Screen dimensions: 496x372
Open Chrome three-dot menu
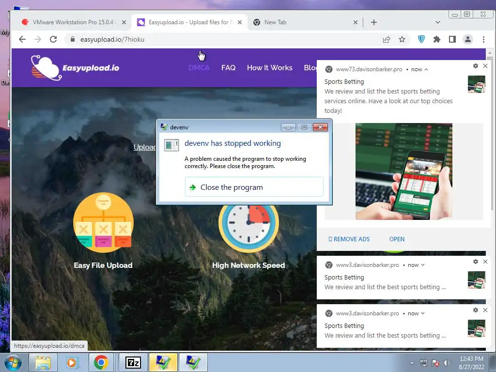point(483,39)
